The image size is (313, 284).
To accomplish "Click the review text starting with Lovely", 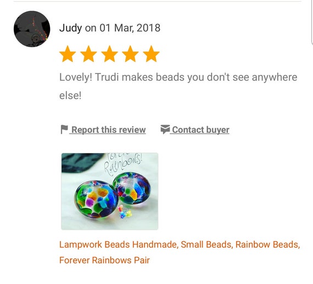I will [x=178, y=86].
